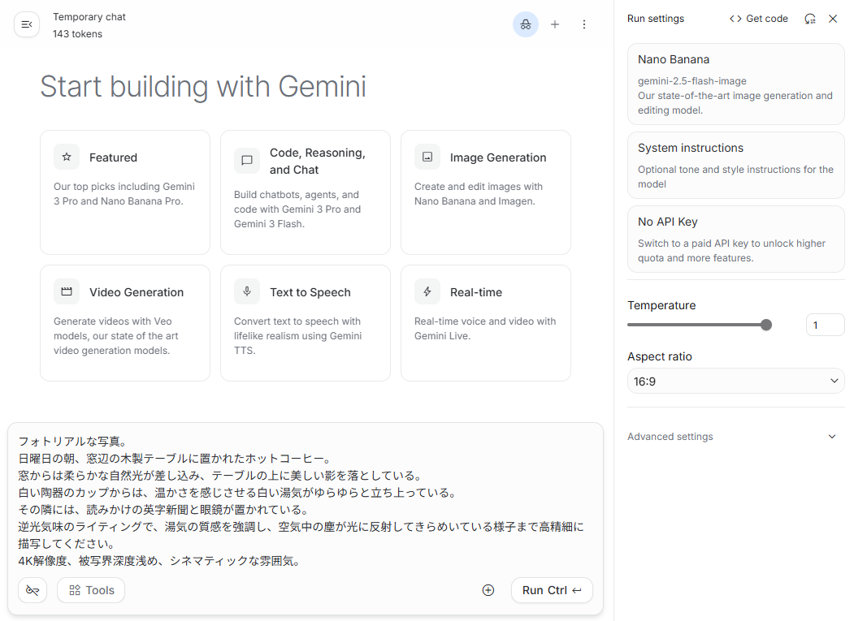Open Nano Banana model selector card

pos(736,84)
